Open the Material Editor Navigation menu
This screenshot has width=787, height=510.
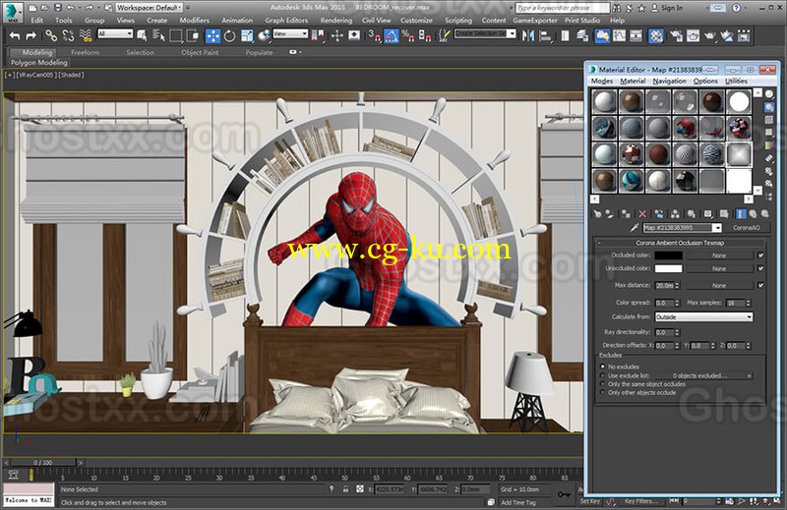pyautogui.click(x=669, y=82)
